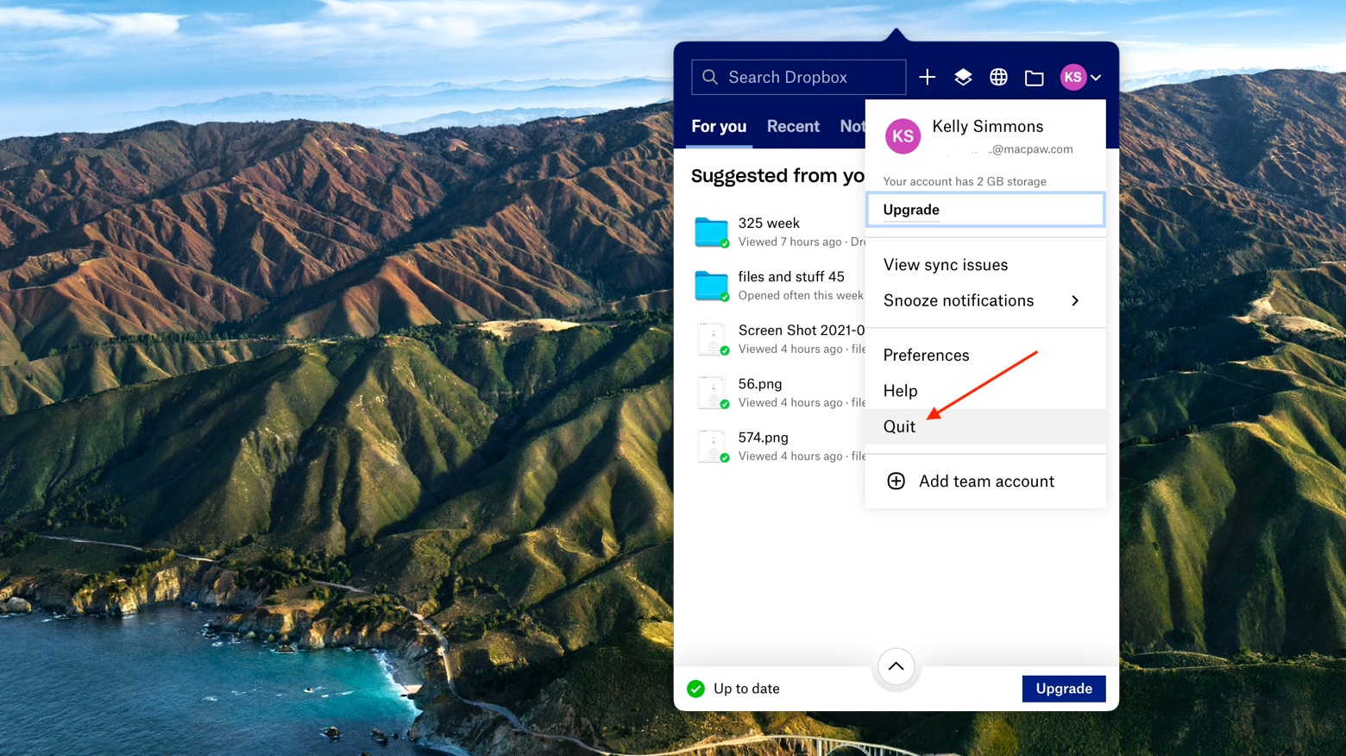Expand Snooze notifications submenu arrow
Screen dimensions: 1346x756
(1075, 301)
